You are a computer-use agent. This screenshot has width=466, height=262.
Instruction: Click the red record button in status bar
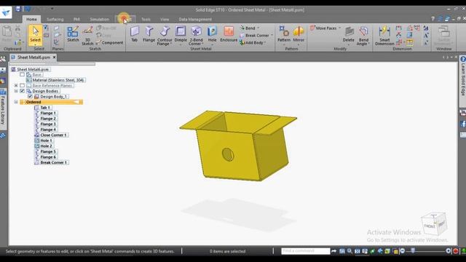pos(456,251)
